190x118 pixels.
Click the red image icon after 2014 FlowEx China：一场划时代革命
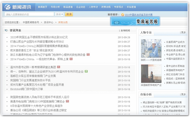pyautogui.click(x=71, y=59)
